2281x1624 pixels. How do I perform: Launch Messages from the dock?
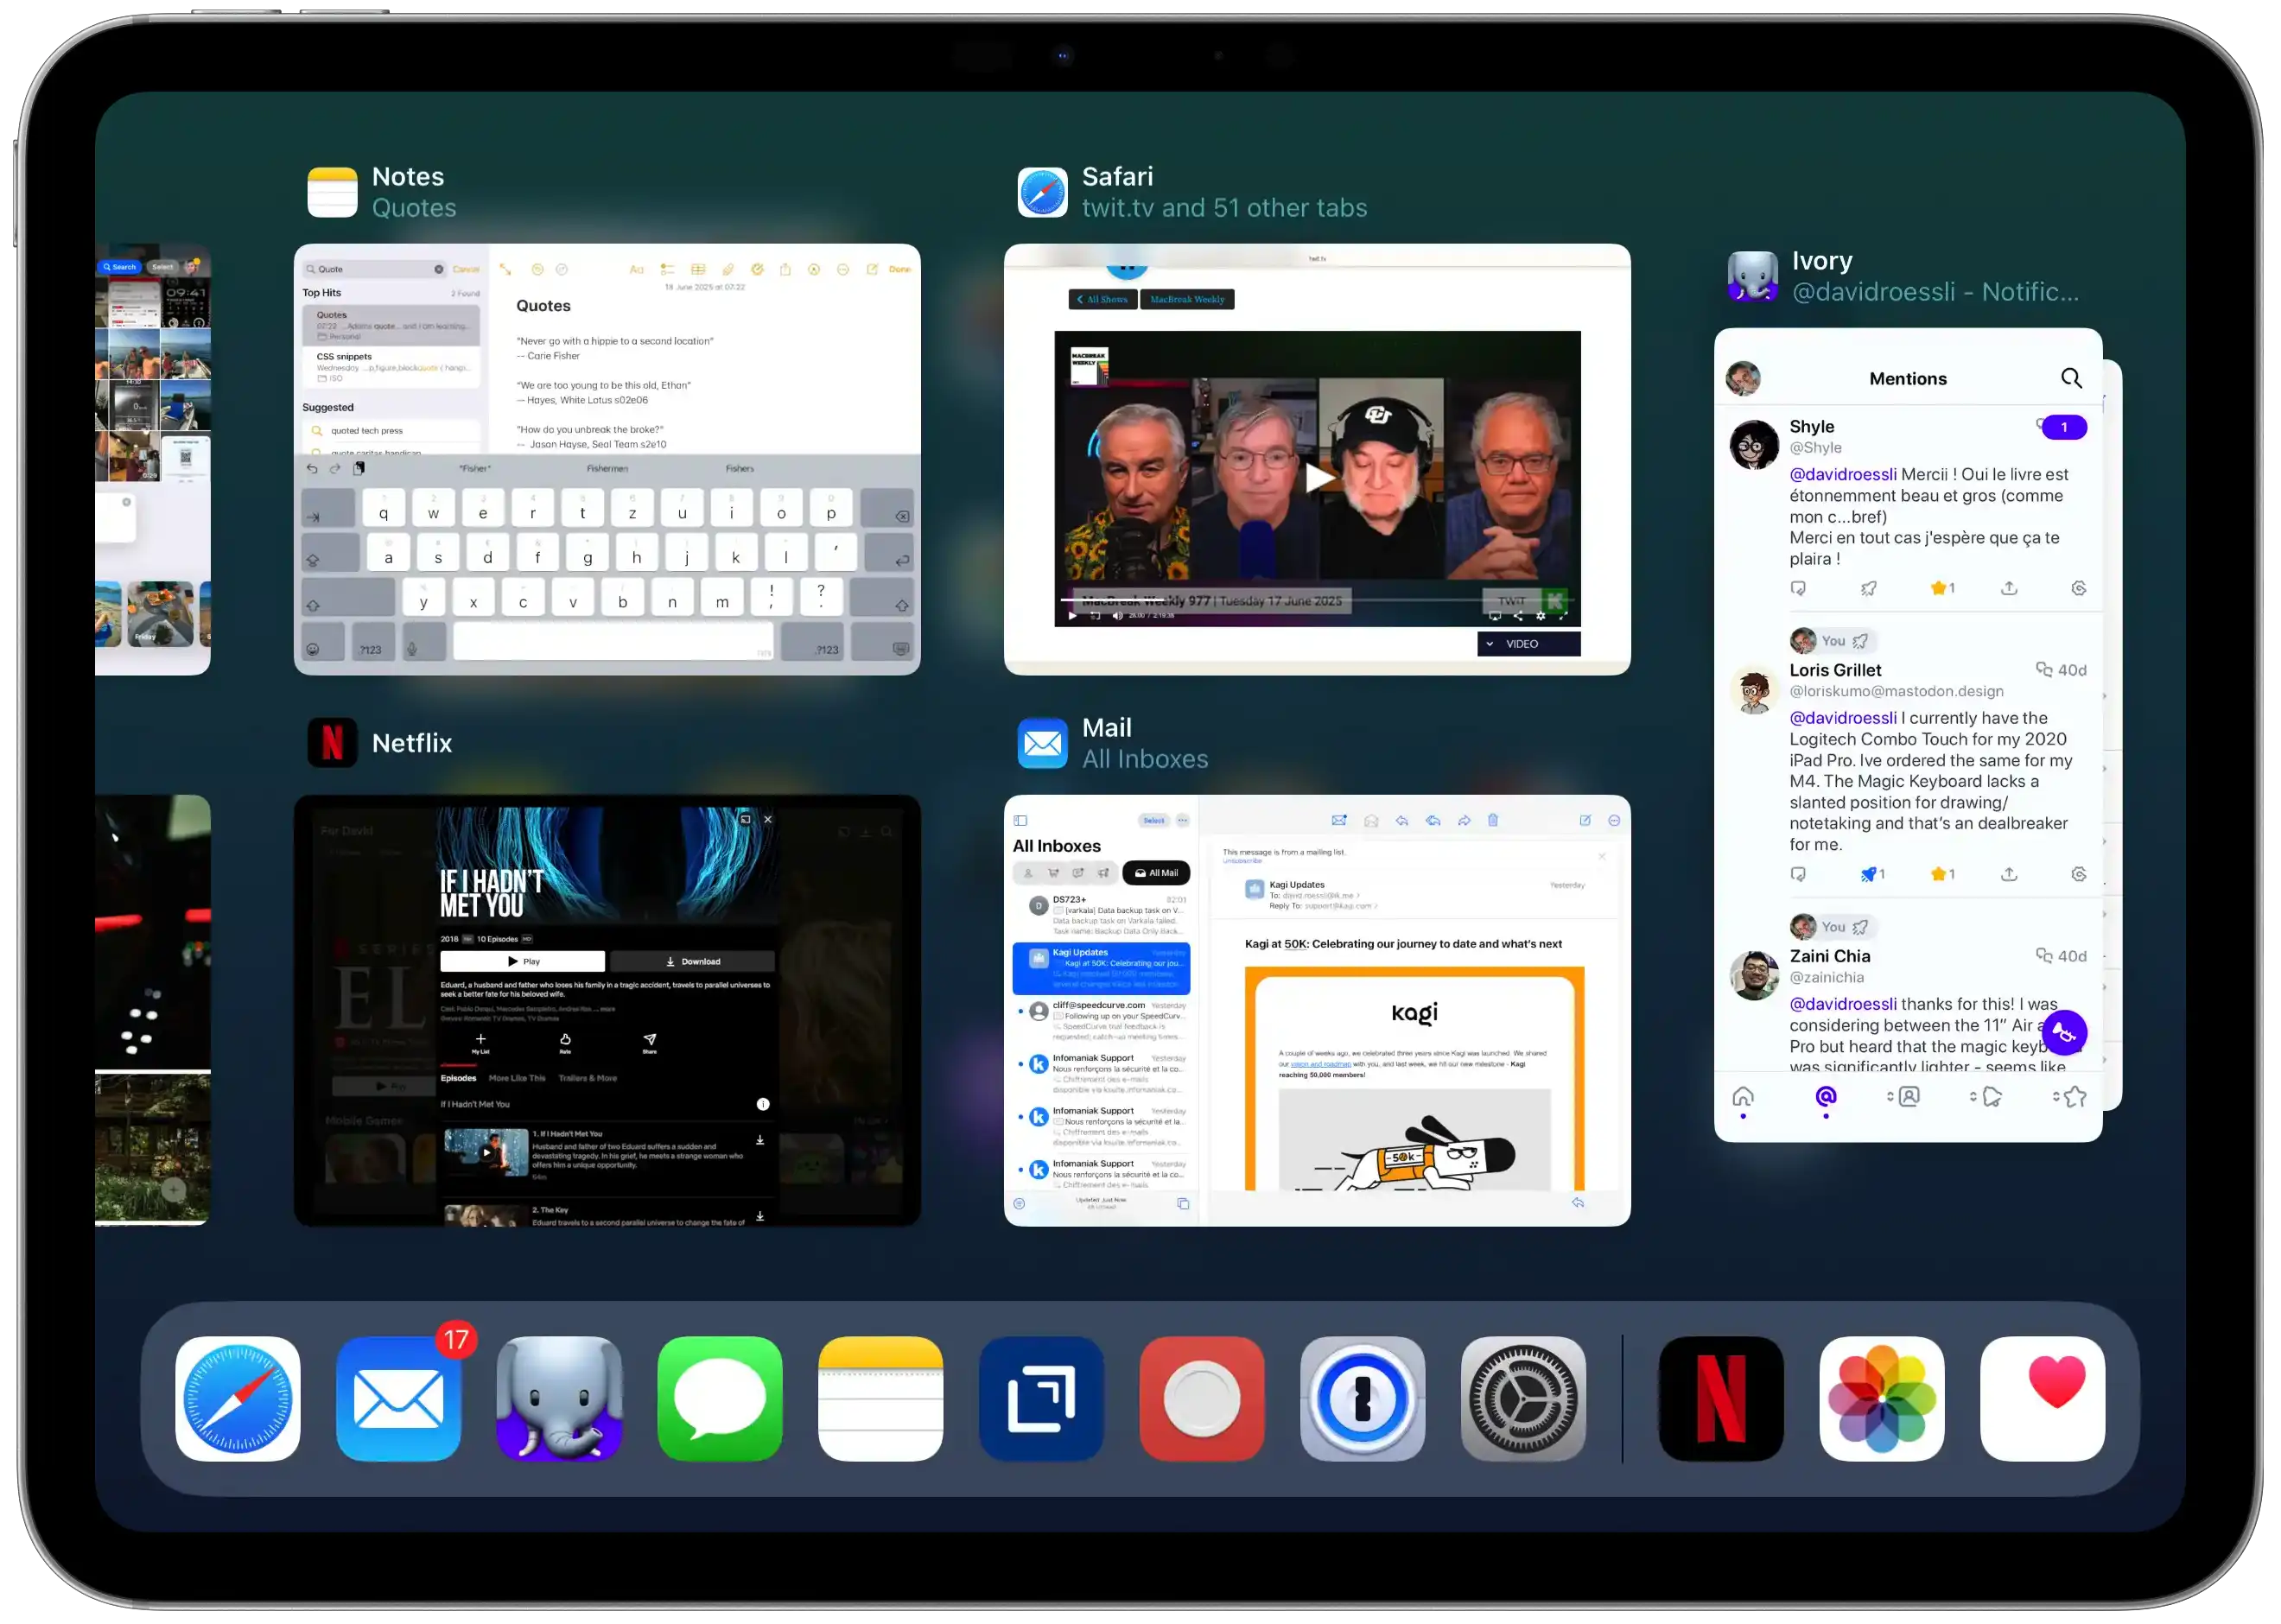pyautogui.click(x=720, y=1398)
